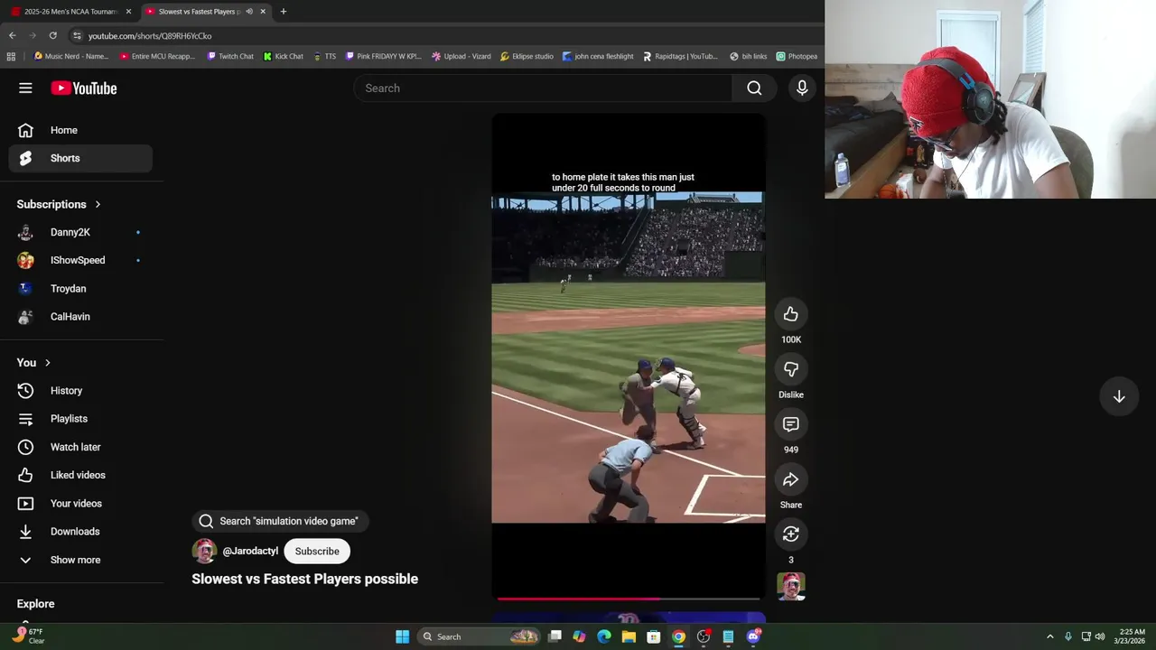This screenshot has width=1156, height=650.
Task: Open Music Nerd bookmark
Action: [70, 56]
